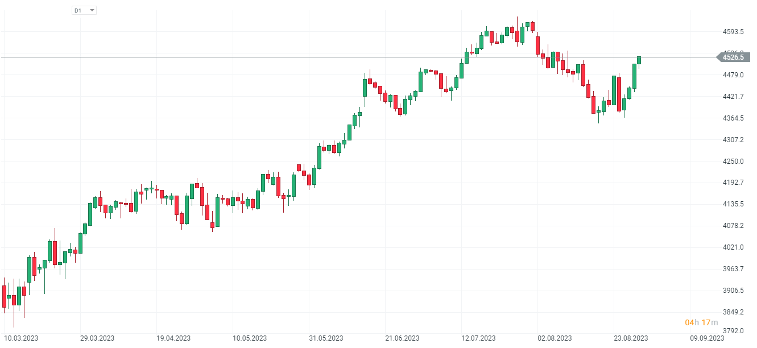Click the 12.07.2023 date marker
The height and width of the screenshot is (348, 757).
(478, 338)
